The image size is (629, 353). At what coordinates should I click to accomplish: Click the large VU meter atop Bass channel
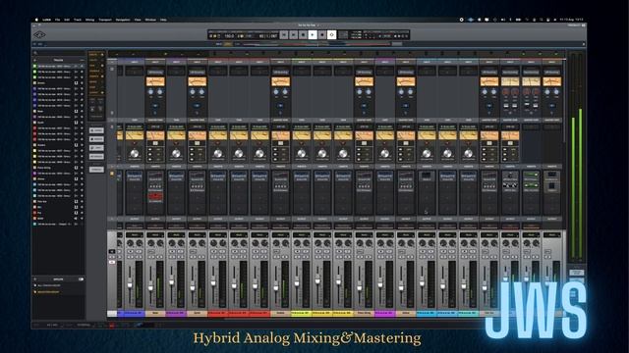(155, 81)
